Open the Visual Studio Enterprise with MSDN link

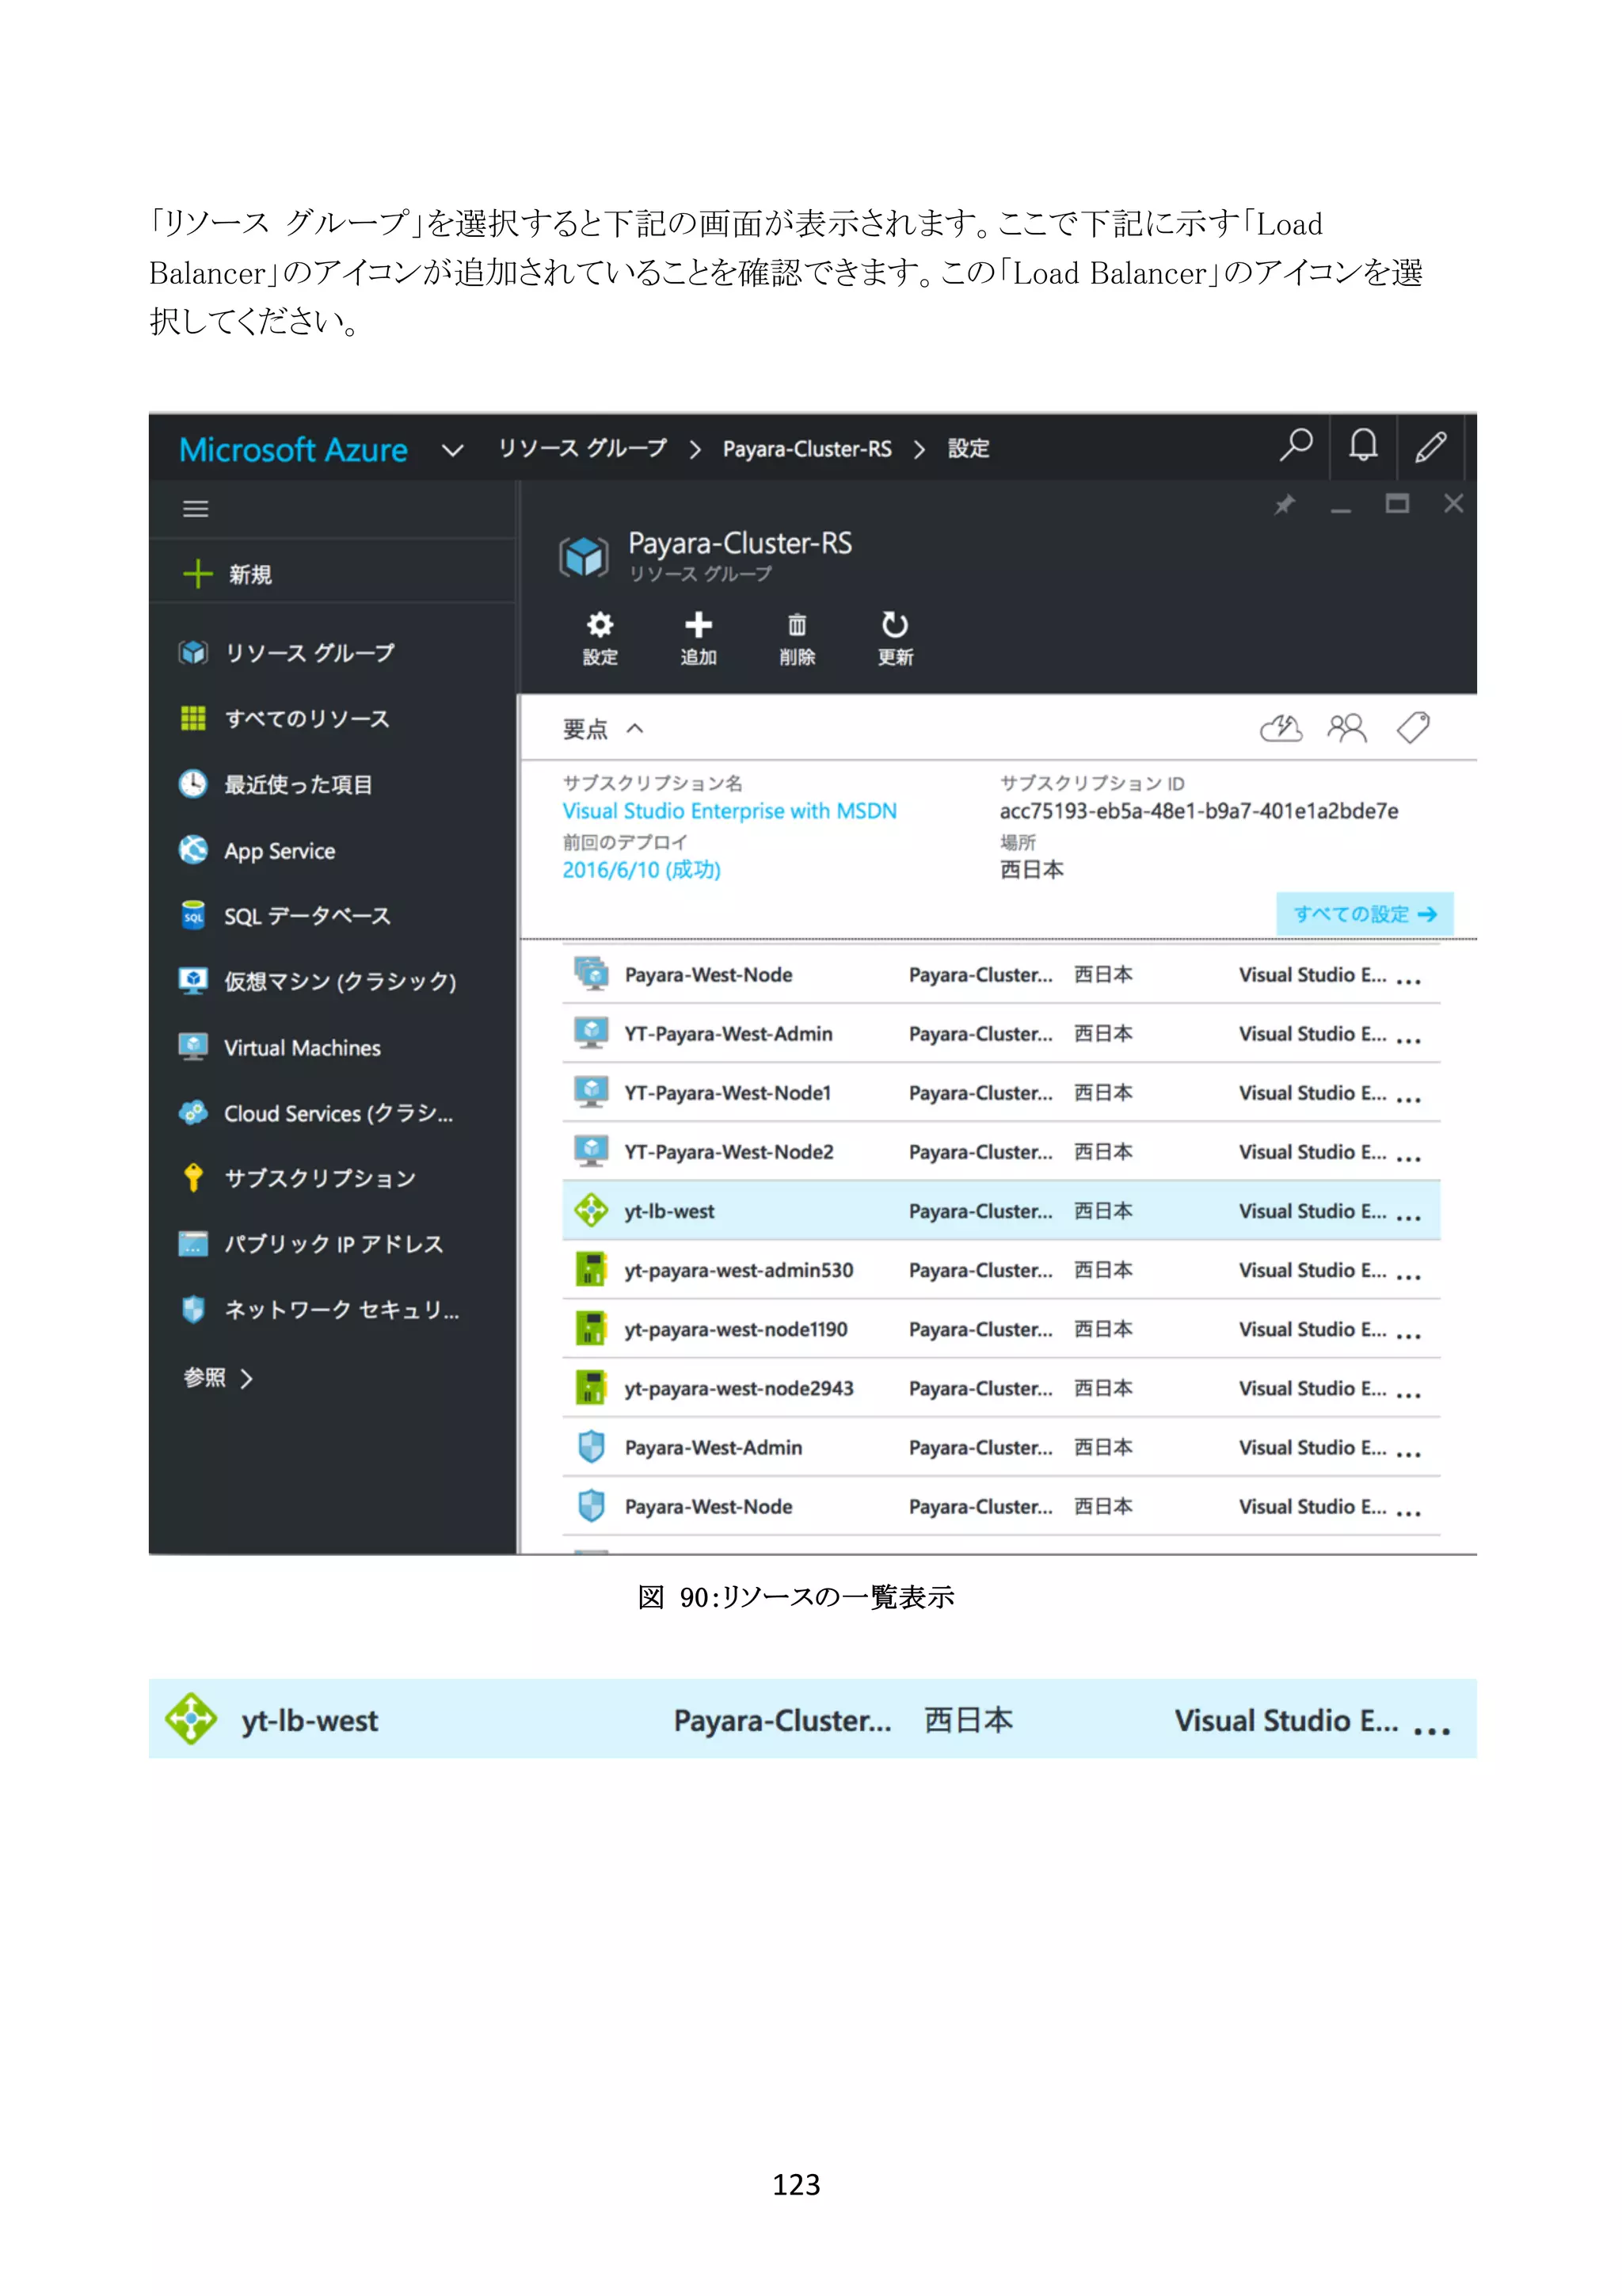point(729,811)
